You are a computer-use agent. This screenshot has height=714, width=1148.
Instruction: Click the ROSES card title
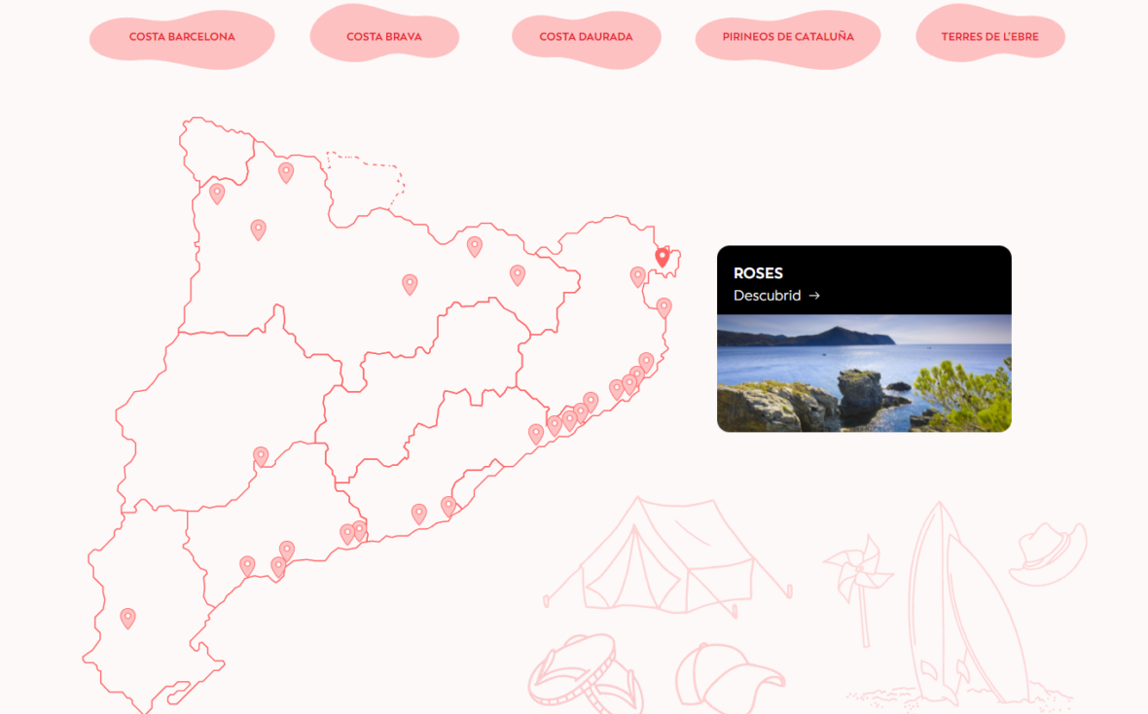pyautogui.click(x=758, y=273)
